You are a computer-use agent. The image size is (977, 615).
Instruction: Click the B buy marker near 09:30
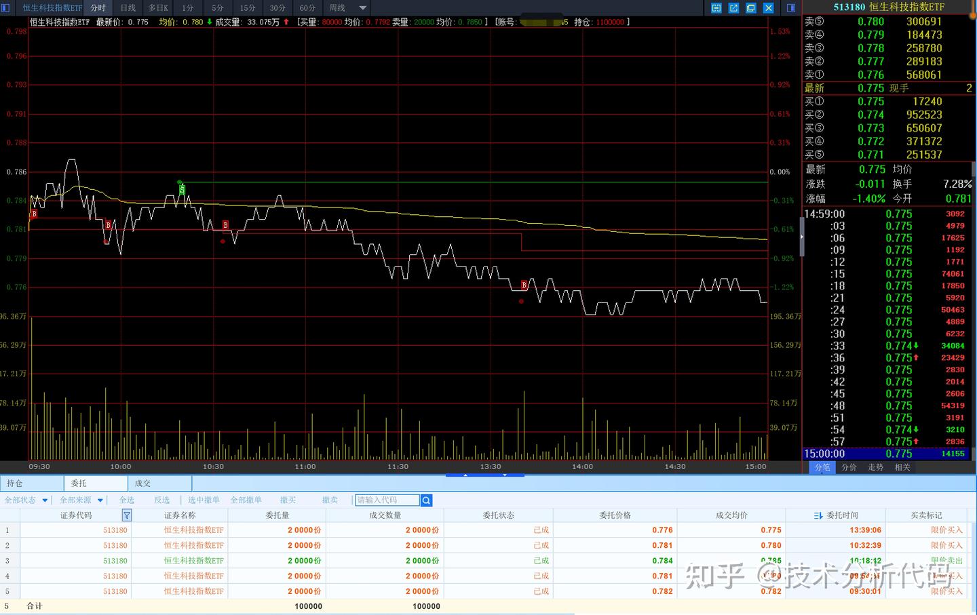(x=34, y=214)
